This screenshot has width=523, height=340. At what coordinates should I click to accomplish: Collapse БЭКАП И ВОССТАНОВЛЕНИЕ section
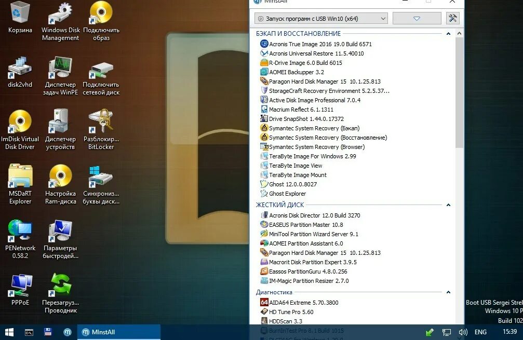click(x=448, y=34)
